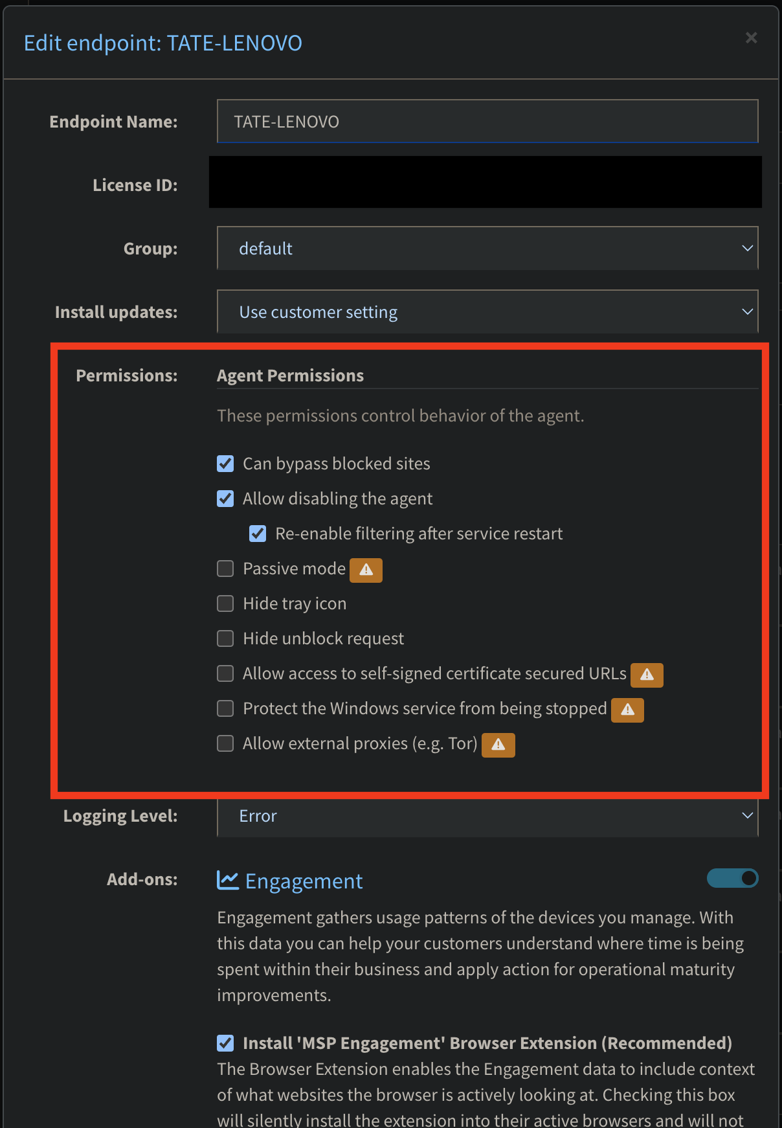Open the Install updates dropdown

pyautogui.click(x=487, y=311)
